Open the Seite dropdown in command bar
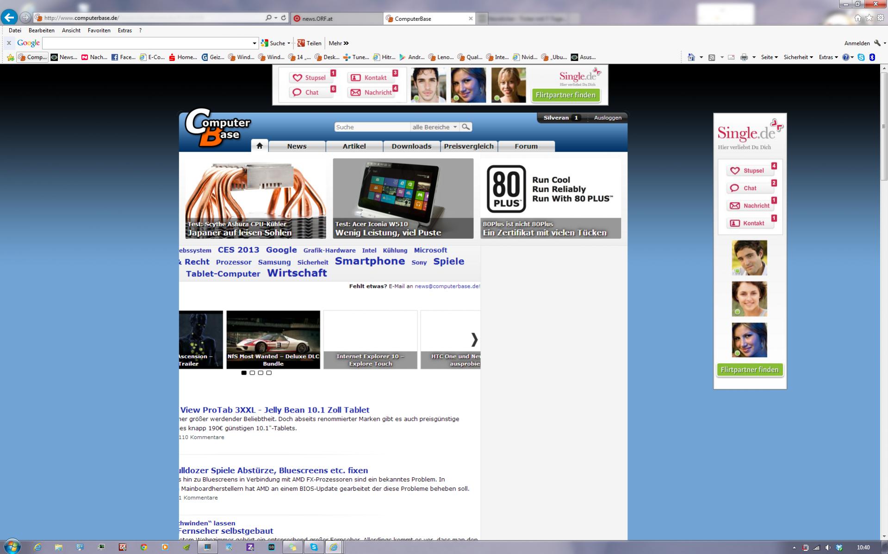This screenshot has height=554, width=888. (x=770, y=57)
